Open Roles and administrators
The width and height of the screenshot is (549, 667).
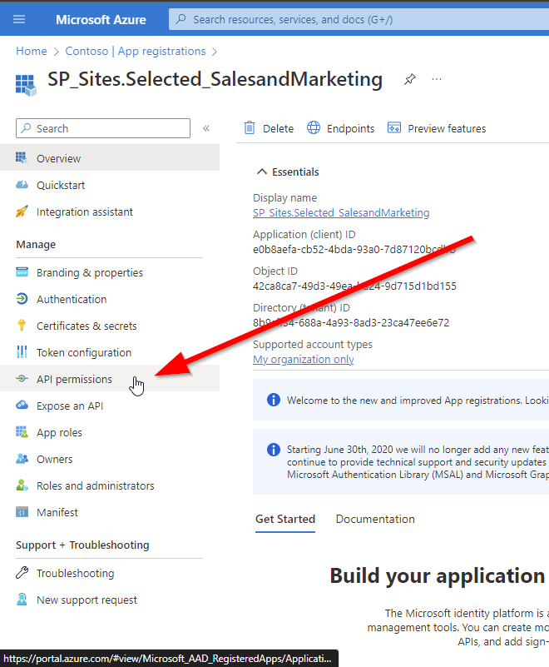coord(90,485)
